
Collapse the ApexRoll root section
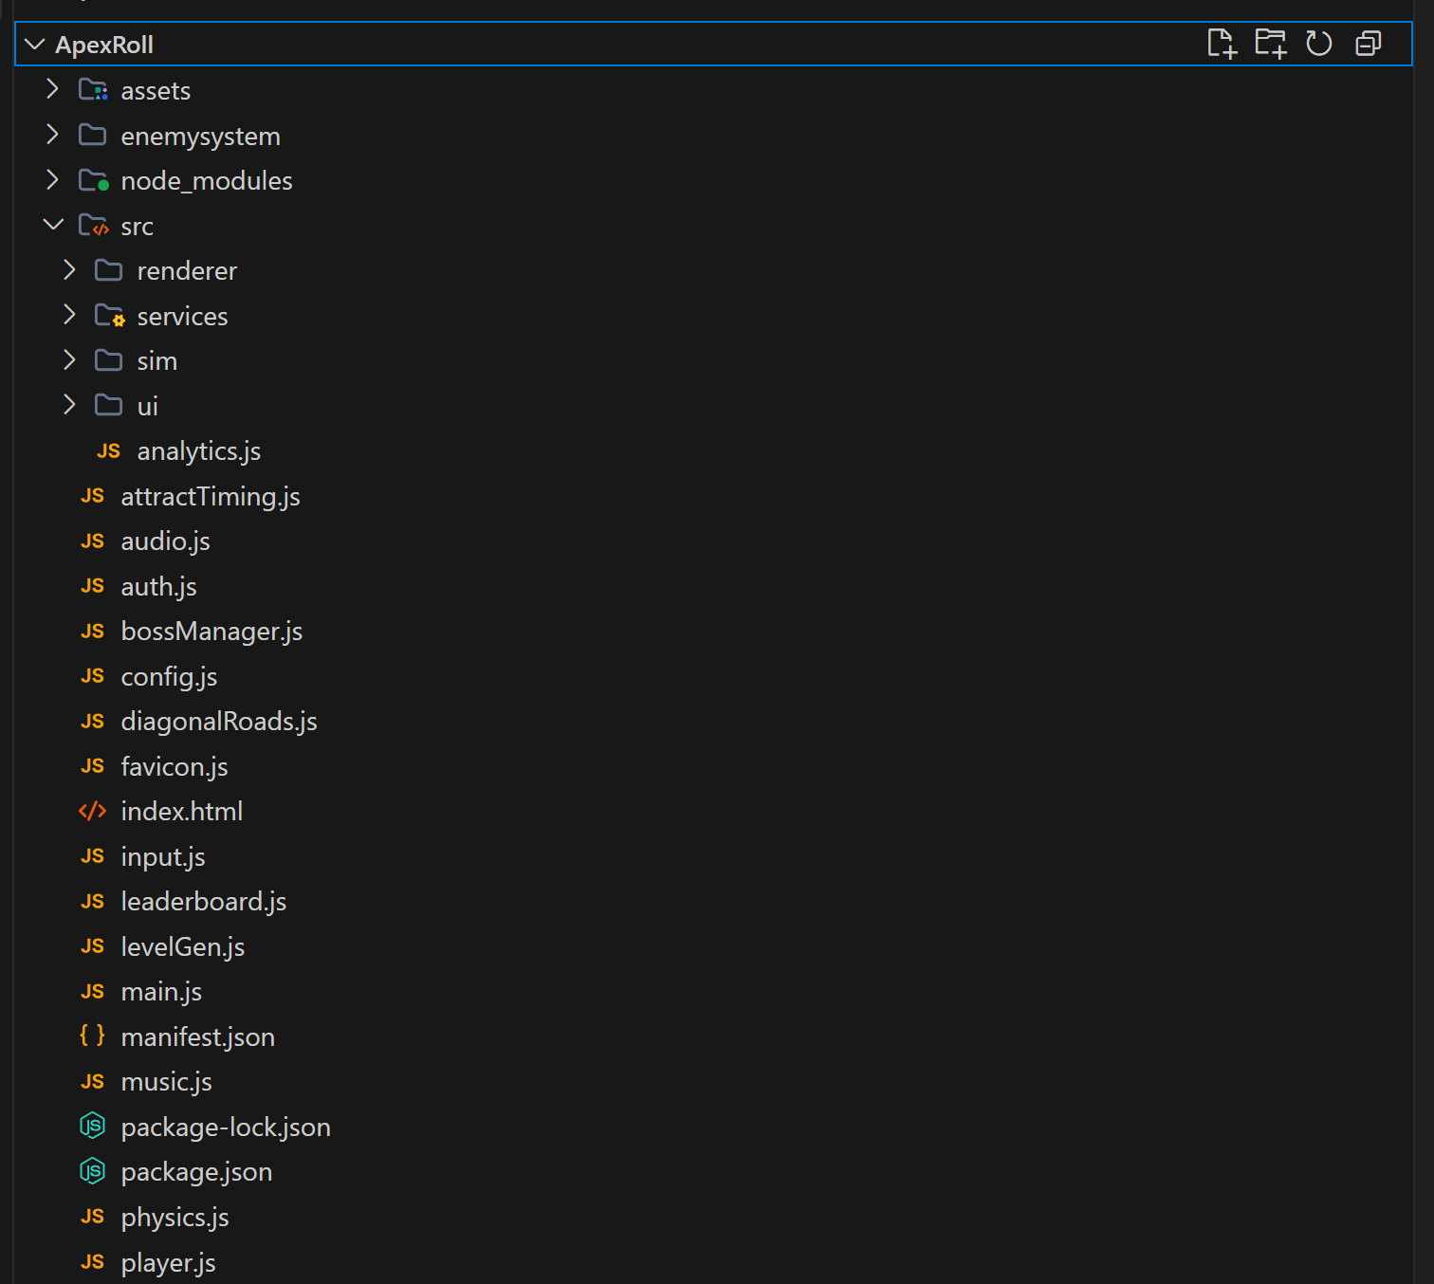click(34, 45)
